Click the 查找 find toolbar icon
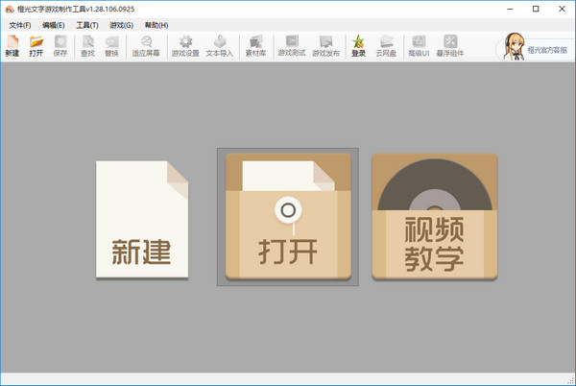The height and width of the screenshot is (386, 576). (x=87, y=46)
